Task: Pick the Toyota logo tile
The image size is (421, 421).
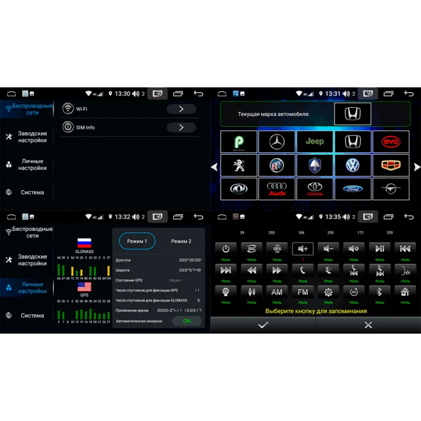Action: click(315, 189)
